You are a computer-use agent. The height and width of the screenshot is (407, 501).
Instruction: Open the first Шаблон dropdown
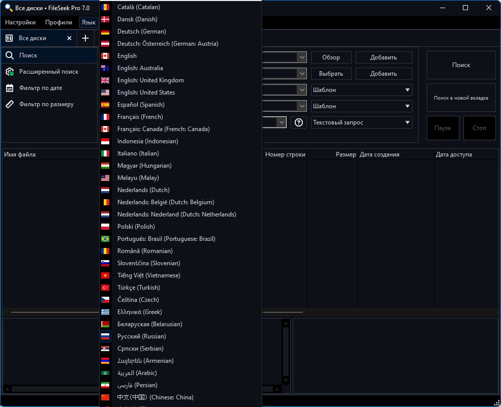(361, 90)
